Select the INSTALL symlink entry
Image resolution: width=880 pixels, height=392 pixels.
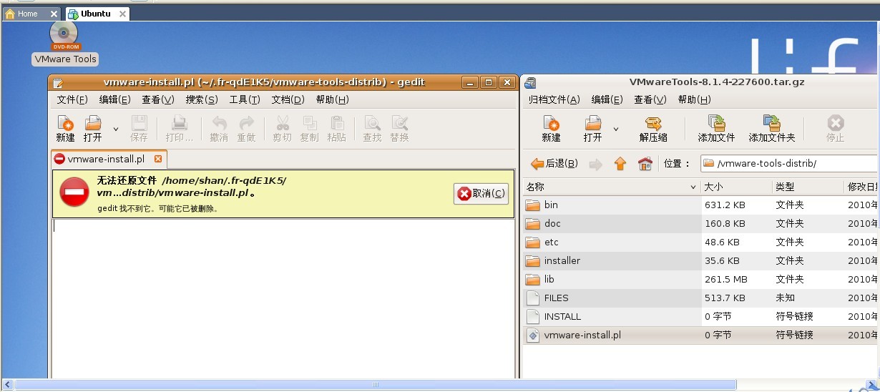coord(701,317)
